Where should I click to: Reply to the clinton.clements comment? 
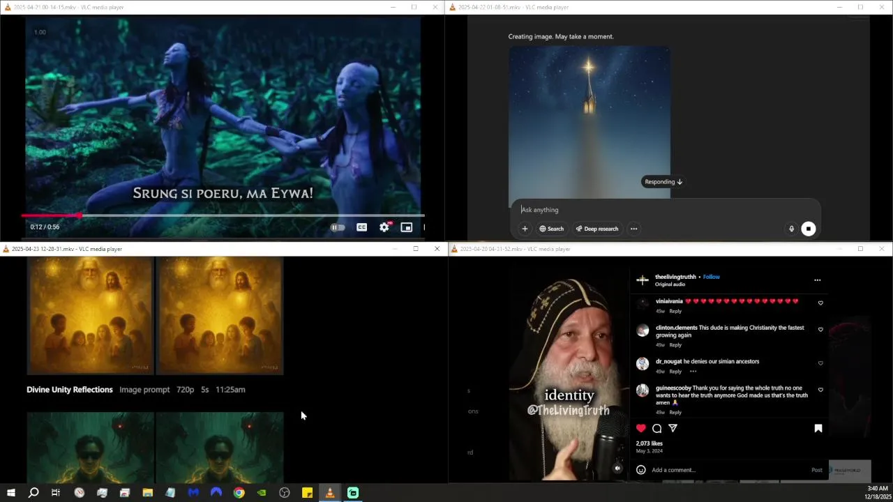(x=675, y=345)
